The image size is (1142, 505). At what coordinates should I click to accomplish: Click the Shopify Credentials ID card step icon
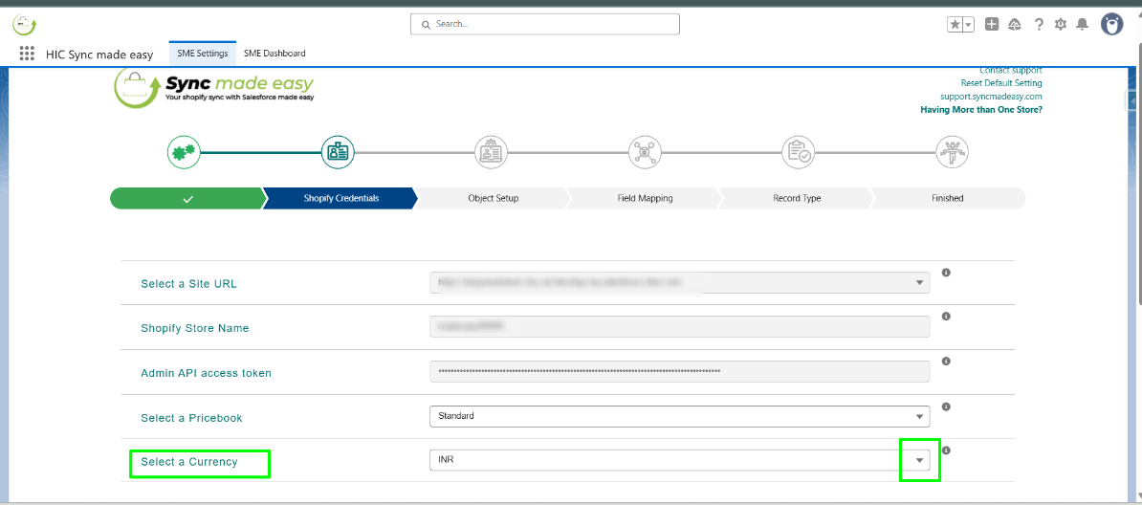[x=338, y=152]
